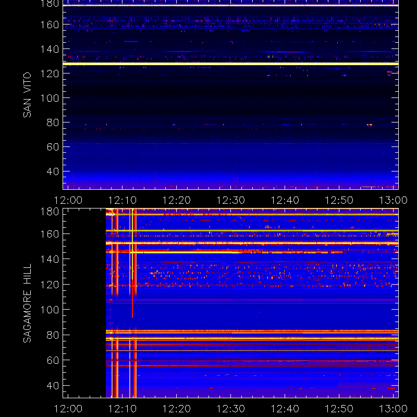Click 12:10 time label under San Vito plot
This screenshot has height=417, width=417.
point(122,200)
